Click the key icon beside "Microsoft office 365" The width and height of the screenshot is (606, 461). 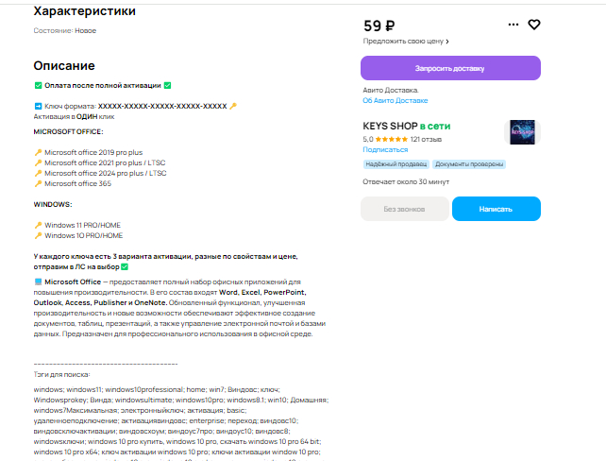(x=39, y=183)
